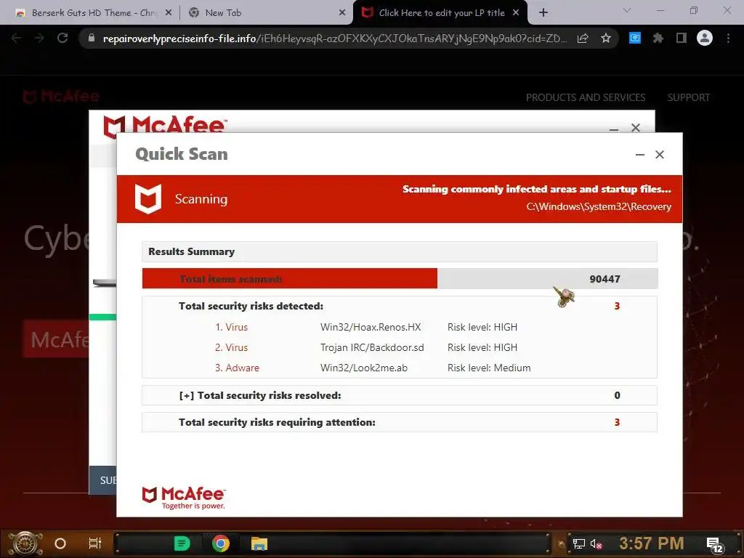Open the clock showing 3:57 PM

click(652, 543)
